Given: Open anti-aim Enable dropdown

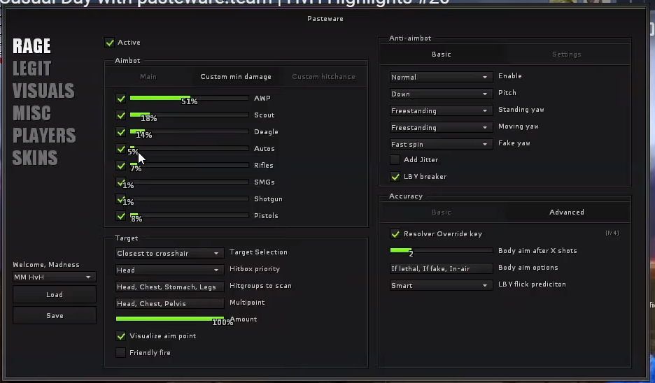Looking at the screenshot, I should pos(441,77).
